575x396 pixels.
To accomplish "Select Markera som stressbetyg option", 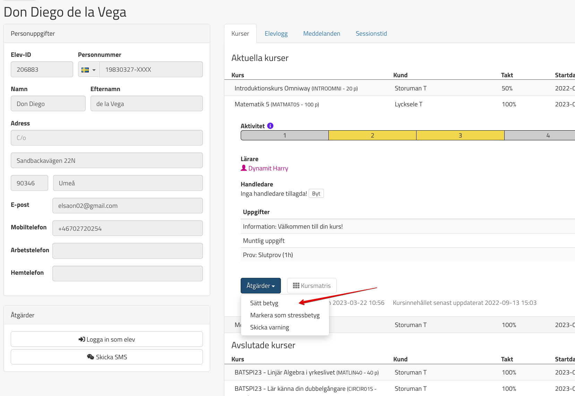I will [x=285, y=315].
